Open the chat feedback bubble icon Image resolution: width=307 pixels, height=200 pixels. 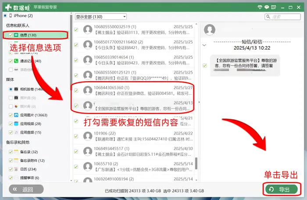click(267, 7)
